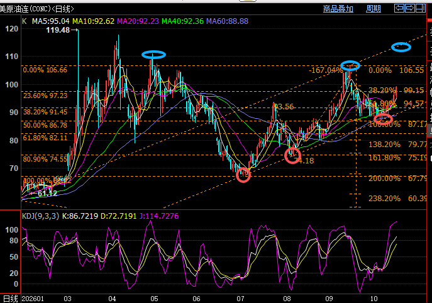Click the 08 month marker on time axis
Image resolution: width=432 pixels, height=303 pixels.
287,299
